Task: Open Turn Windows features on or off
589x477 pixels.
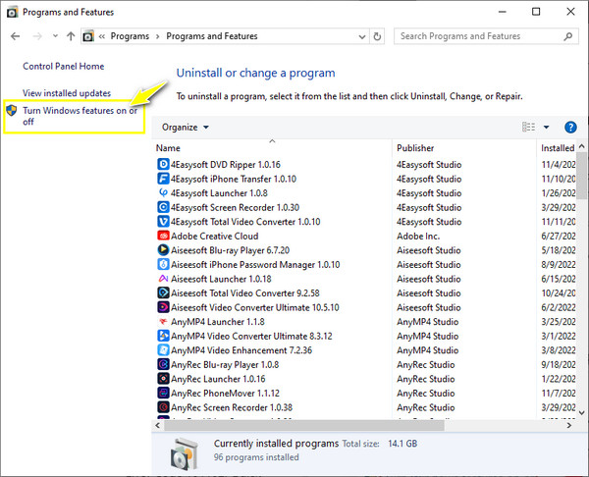Action: pos(80,116)
